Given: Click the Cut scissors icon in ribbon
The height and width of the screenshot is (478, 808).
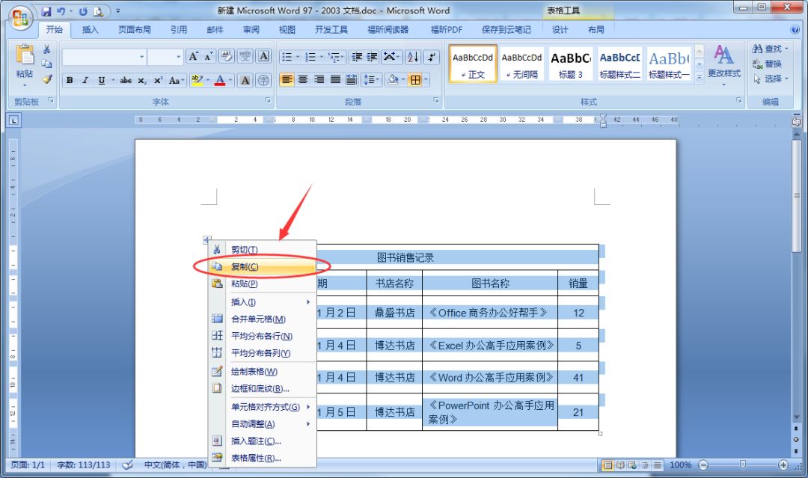Looking at the screenshot, I should [47, 49].
